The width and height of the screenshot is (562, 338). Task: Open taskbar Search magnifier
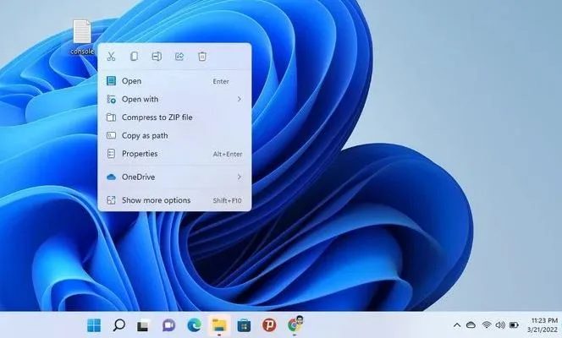click(x=118, y=325)
